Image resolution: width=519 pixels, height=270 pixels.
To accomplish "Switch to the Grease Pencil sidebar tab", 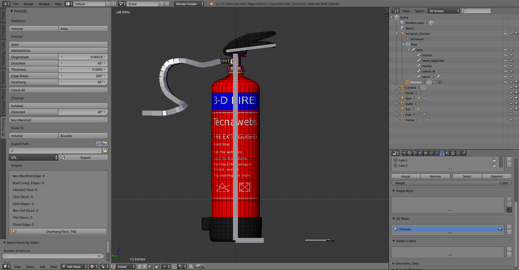I will click(x=3, y=101).
